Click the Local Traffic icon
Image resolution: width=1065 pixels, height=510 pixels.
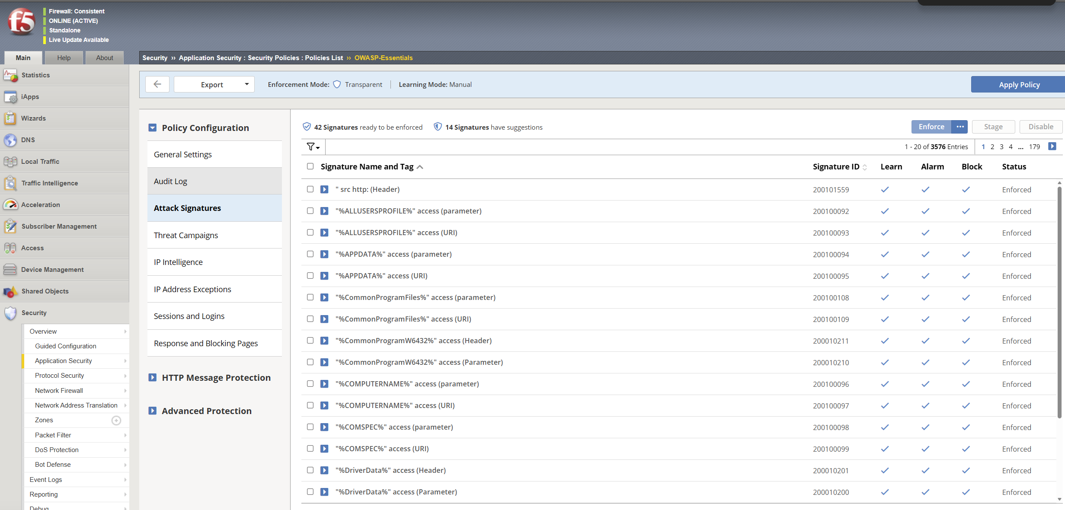(x=10, y=162)
